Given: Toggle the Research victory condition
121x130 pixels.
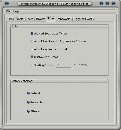Looking at the screenshot, I should tap(28, 102).
